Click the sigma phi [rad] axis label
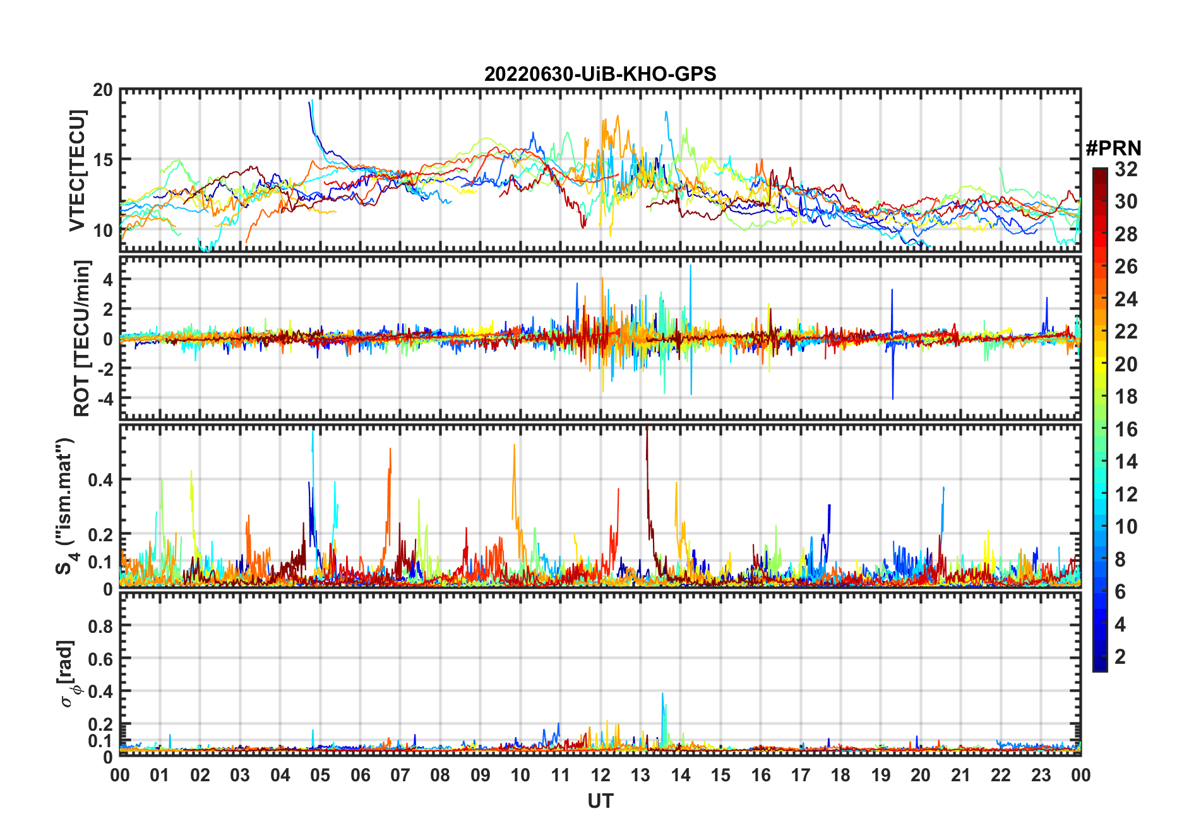 (x=68, y=674)
